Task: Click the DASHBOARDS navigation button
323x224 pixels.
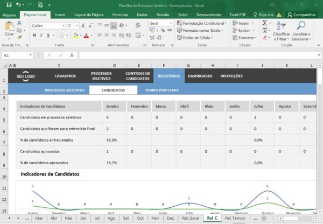Action: 200,76
